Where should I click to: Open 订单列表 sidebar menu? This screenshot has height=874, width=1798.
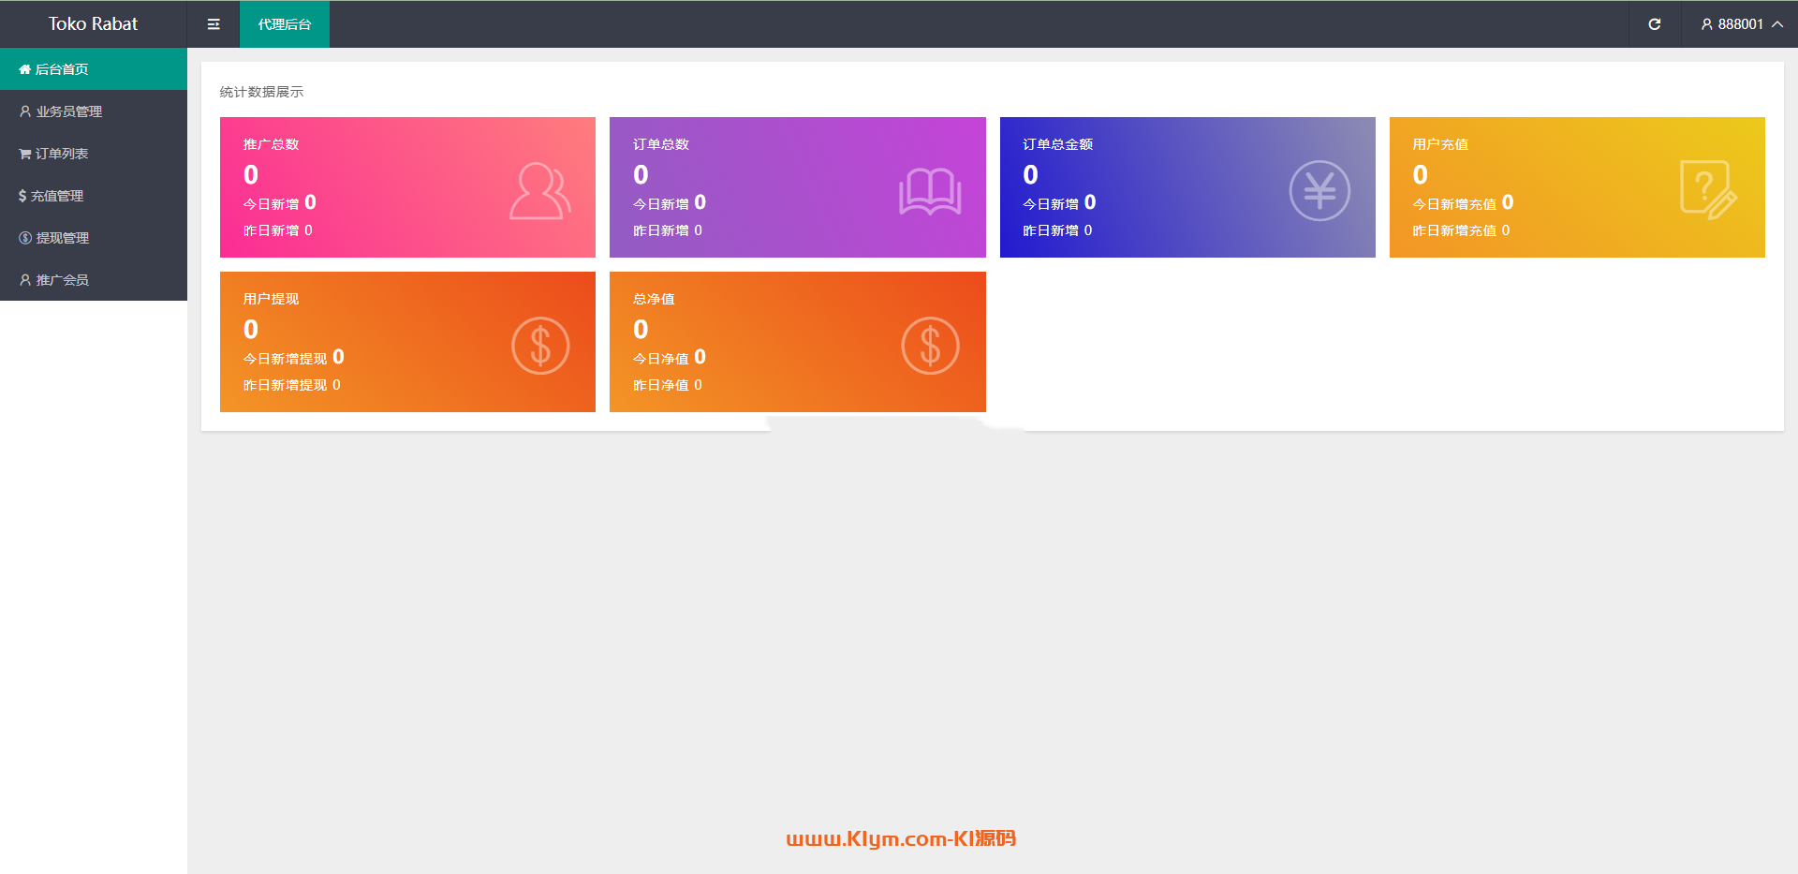point(94,154)
